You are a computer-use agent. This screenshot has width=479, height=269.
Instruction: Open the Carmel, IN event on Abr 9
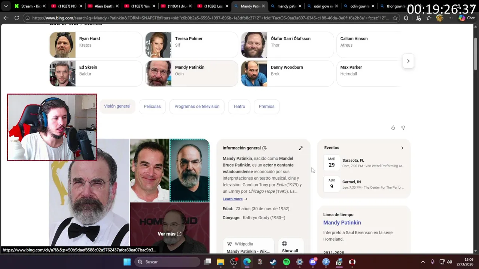pos(364,184)
